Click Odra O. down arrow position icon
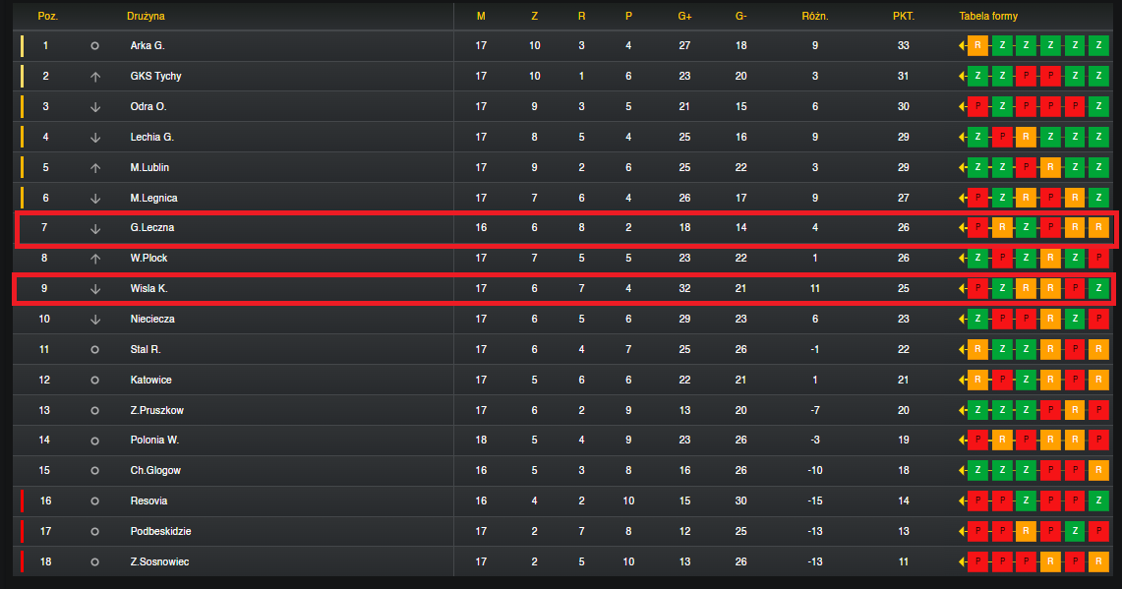Viewport: 1122px width, 589px height. point(95,106)
